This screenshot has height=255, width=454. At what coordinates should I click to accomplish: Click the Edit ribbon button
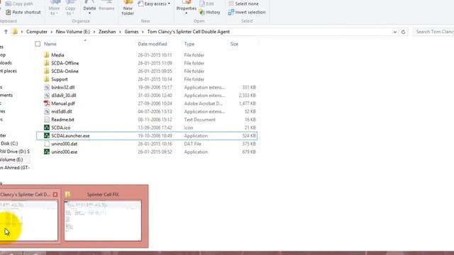pyautogui.click(x=207, y=4)
